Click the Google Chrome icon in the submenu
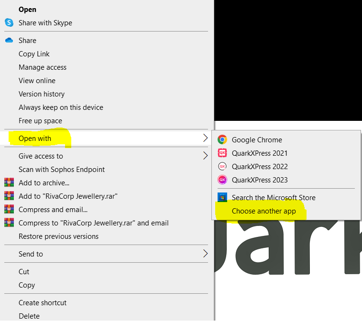362x321 pixels. (x=222, y=140)
